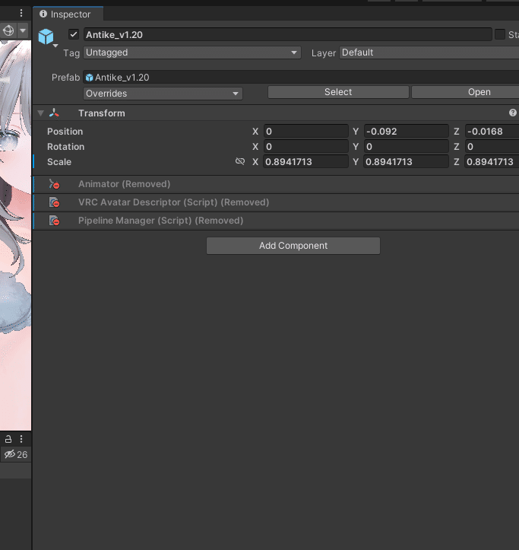The width and height of the screenshot is (519, 550).
Task: Click the Position label
Action: [x=65, y=131]
